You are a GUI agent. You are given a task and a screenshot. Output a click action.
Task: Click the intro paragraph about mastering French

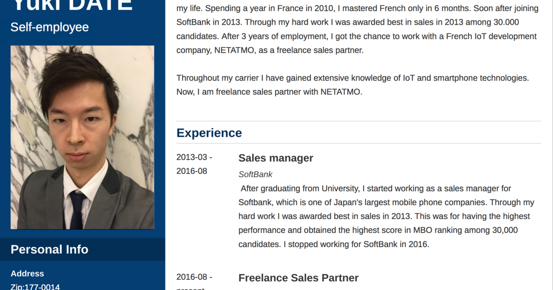(357, 29)
